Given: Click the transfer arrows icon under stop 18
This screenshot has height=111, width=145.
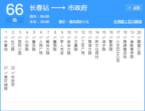Looking at the screenshot, I should click(x=125, y=37).
